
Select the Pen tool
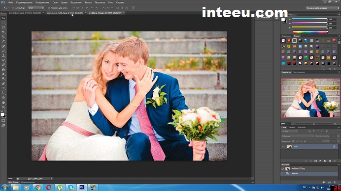(3, 83)
